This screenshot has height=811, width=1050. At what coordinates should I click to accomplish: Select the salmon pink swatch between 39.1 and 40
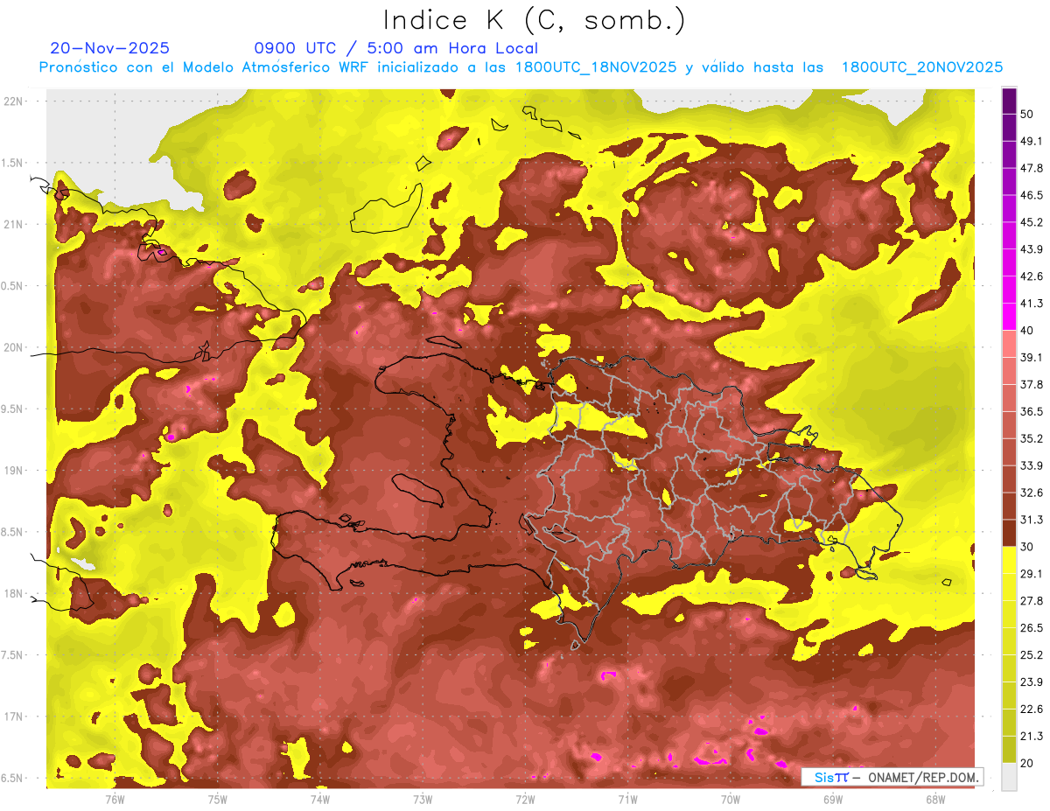click(1009, 344)
